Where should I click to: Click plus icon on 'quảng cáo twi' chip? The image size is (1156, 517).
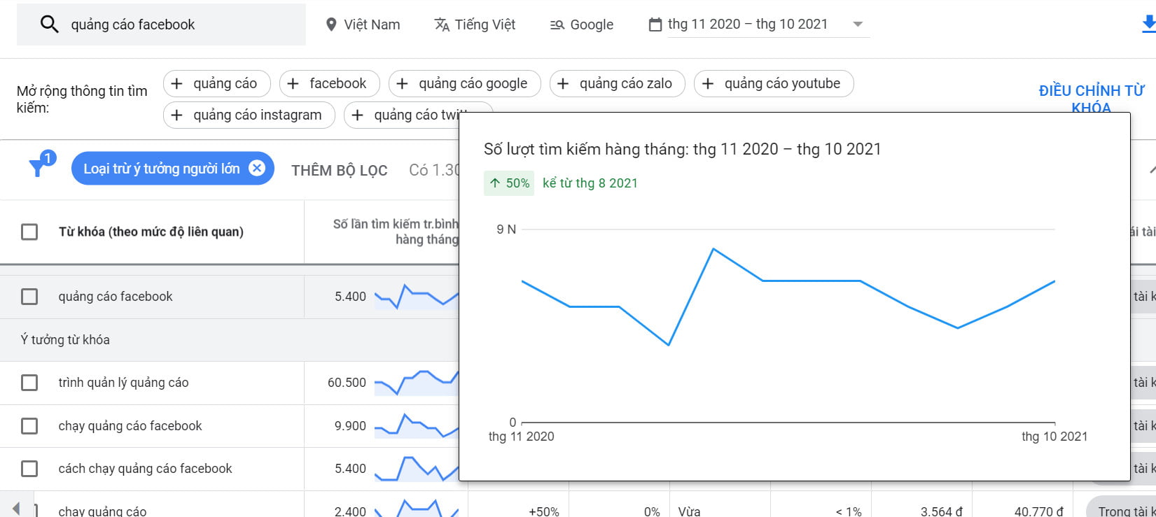pyautogui.click(x=357, y=115)
